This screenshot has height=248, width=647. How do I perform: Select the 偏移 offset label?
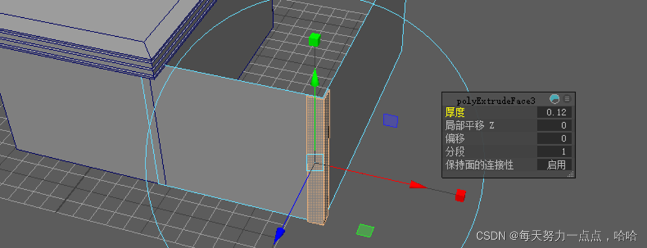click(455, 138)
